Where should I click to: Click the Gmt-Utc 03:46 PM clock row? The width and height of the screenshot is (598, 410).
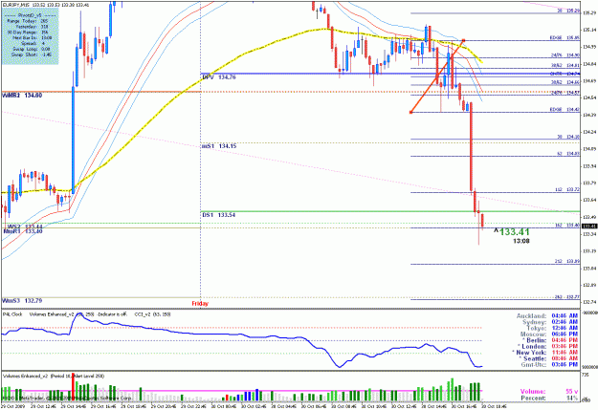point(549,365)
